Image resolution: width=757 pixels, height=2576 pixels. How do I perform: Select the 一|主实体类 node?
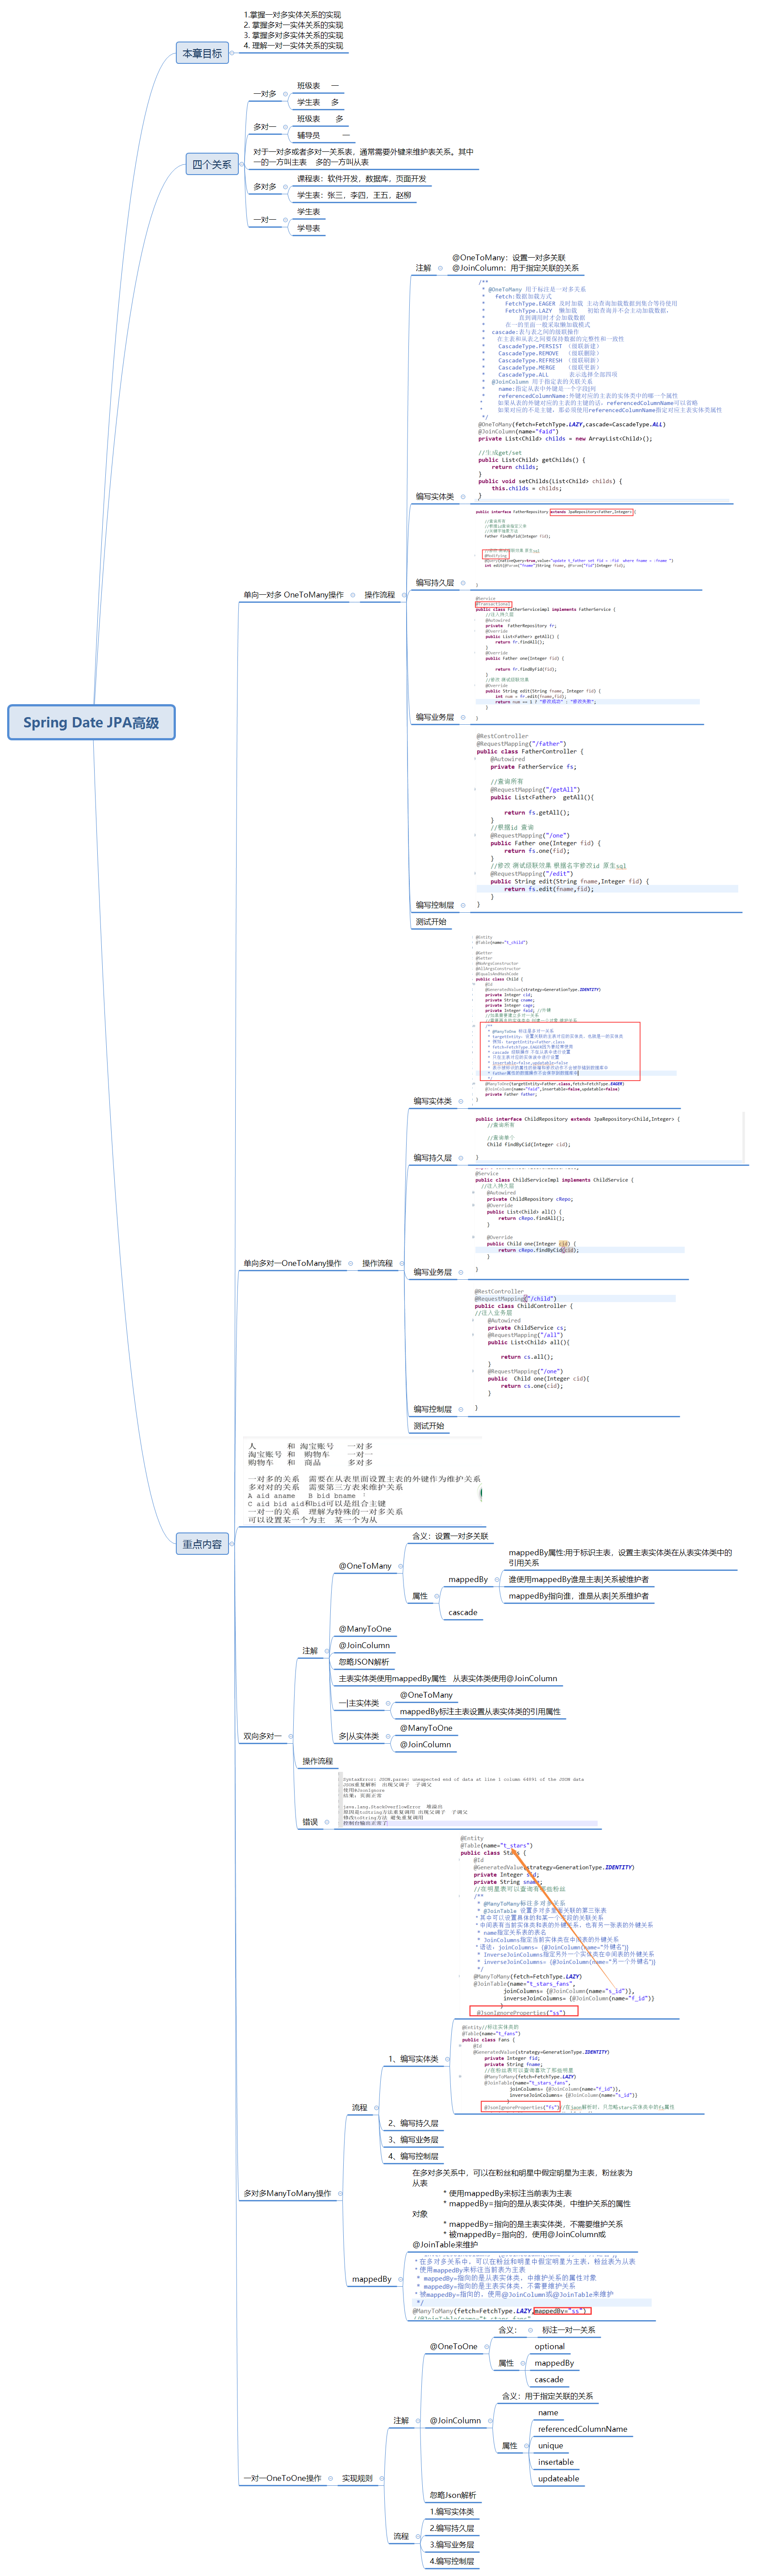tap(358, 1703)
